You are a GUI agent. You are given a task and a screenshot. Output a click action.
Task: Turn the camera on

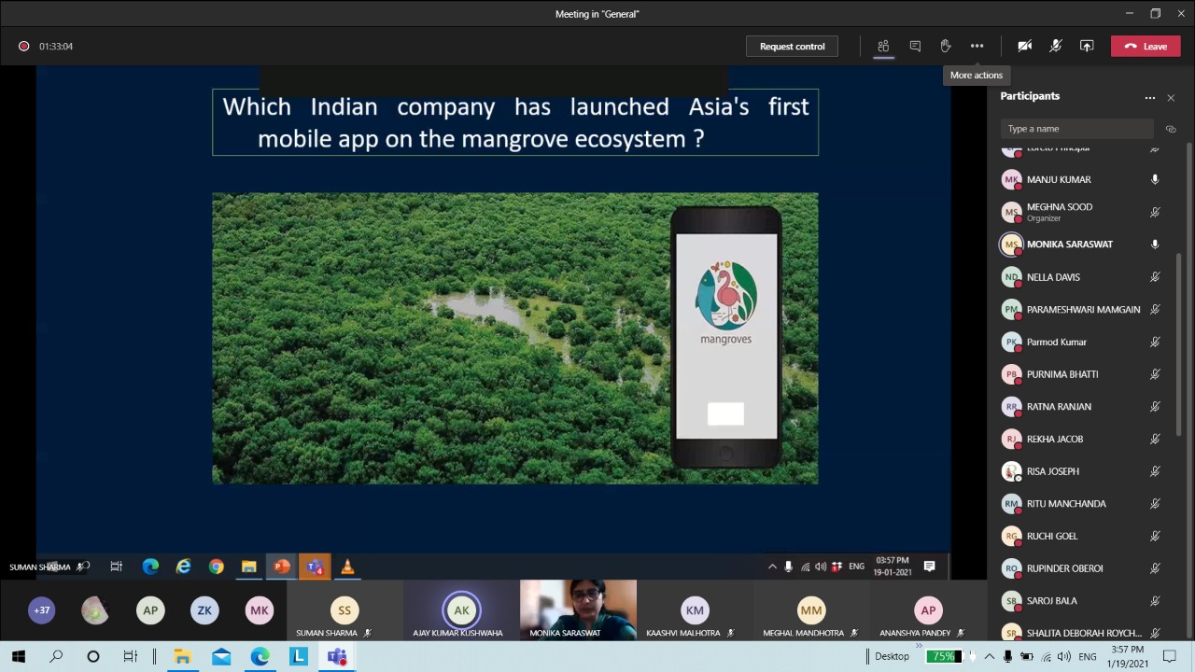pos(1024,46)
